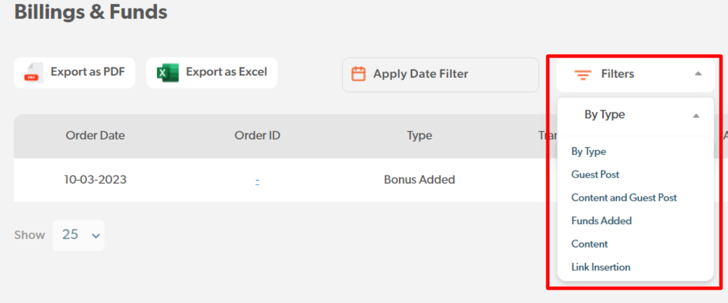728x303 pixels.
Task: Select the Guest Post filter option
Action: (x=595, y=175)
